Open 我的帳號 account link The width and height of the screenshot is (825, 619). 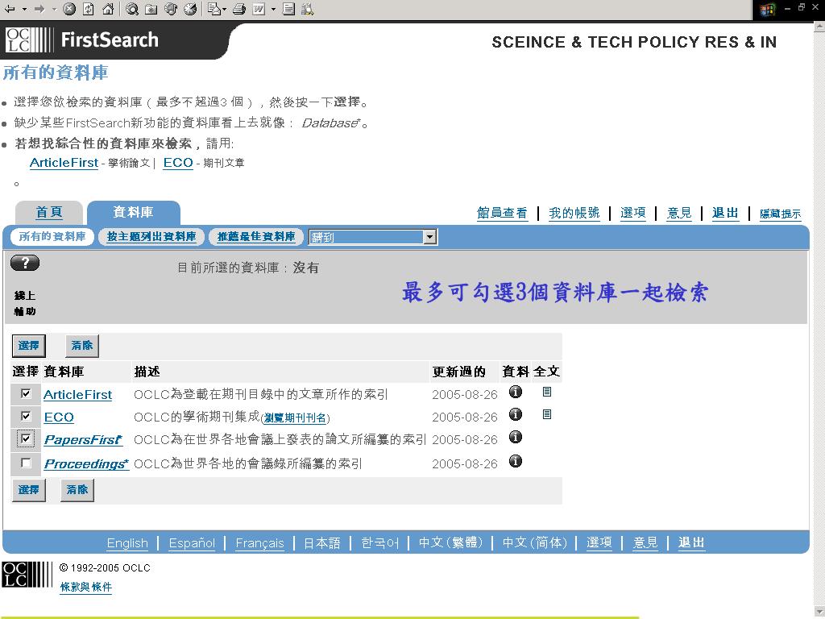(x=574, y=213)
